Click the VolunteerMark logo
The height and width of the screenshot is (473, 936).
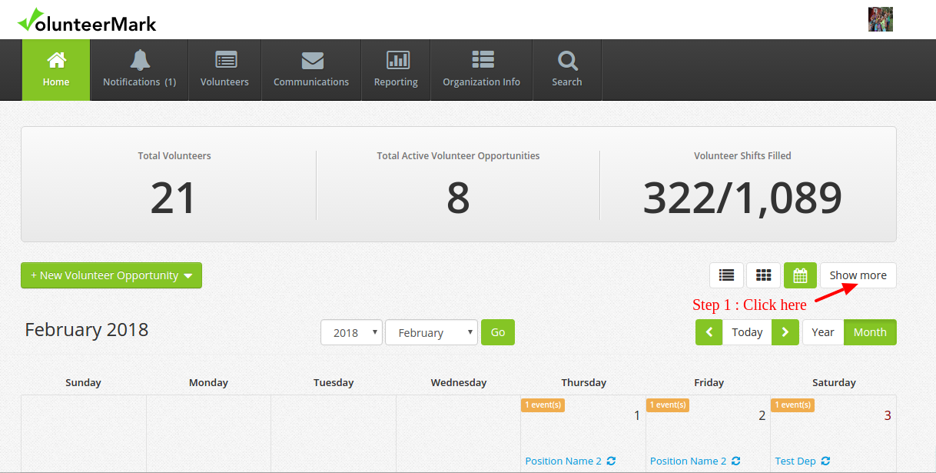87,20
